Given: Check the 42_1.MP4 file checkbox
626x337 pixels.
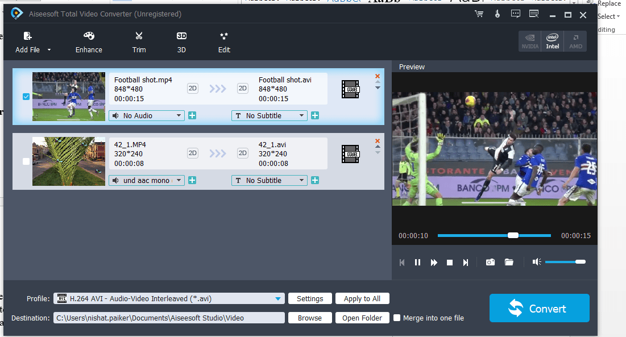Looking at the screenshot, I should 26,161.
